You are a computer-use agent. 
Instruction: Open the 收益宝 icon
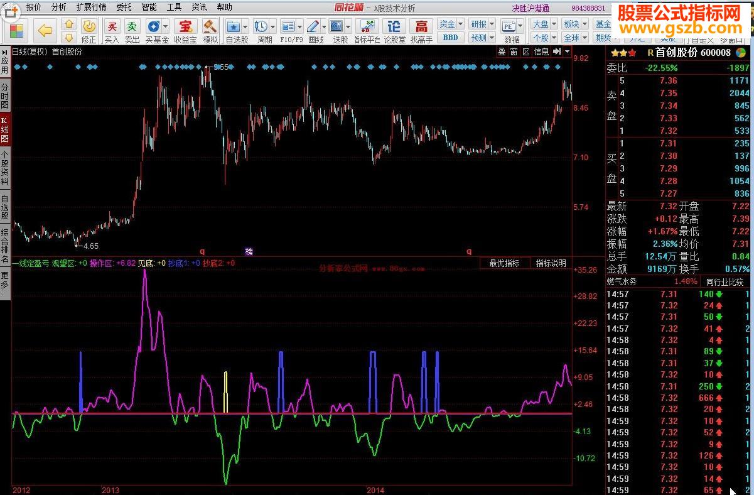(185, 26)
